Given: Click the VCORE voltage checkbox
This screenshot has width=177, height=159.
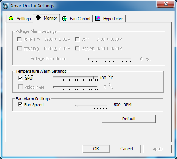Looking at the screenshot, I should (77, 49).
